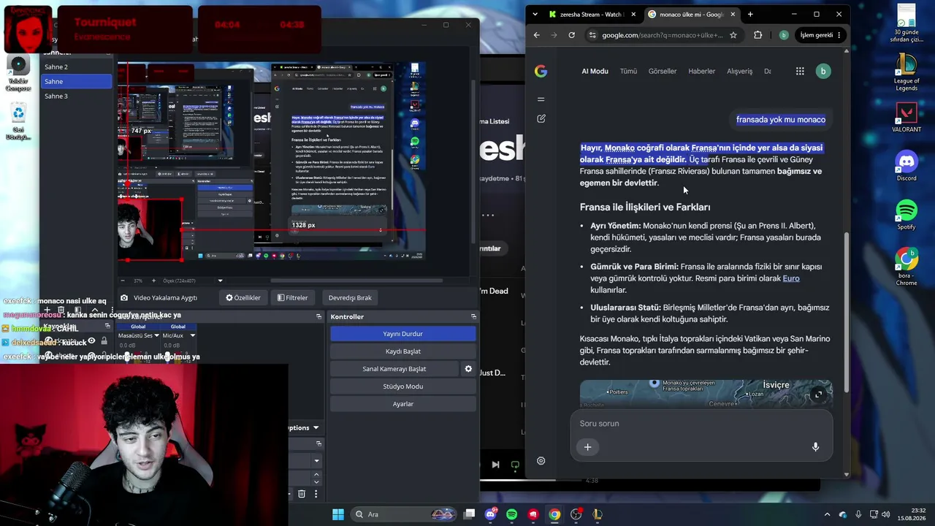Focus the Windows taskbar search box

(403, 514)
